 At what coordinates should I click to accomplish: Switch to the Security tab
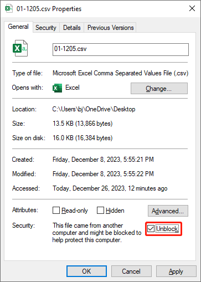pos(46,28)
